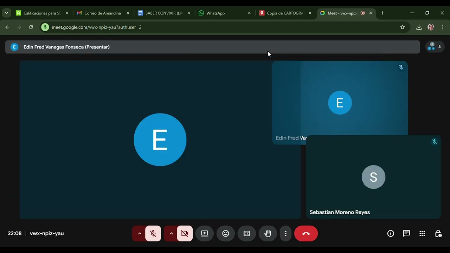
Task: Open meeting details info icon
Action: (391, 233)
